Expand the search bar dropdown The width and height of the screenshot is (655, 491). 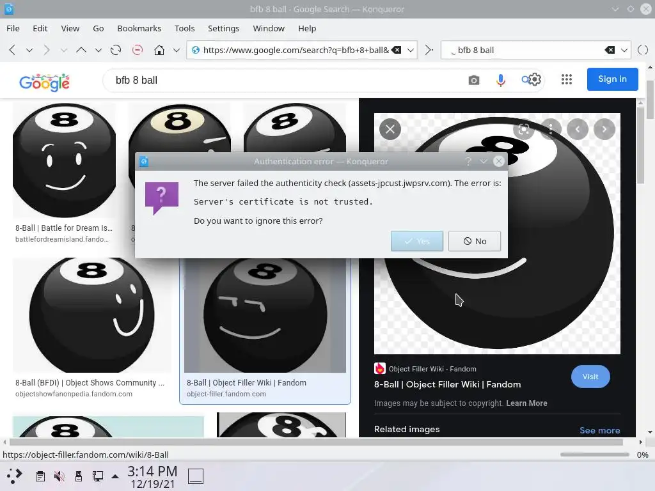point(624,50)
